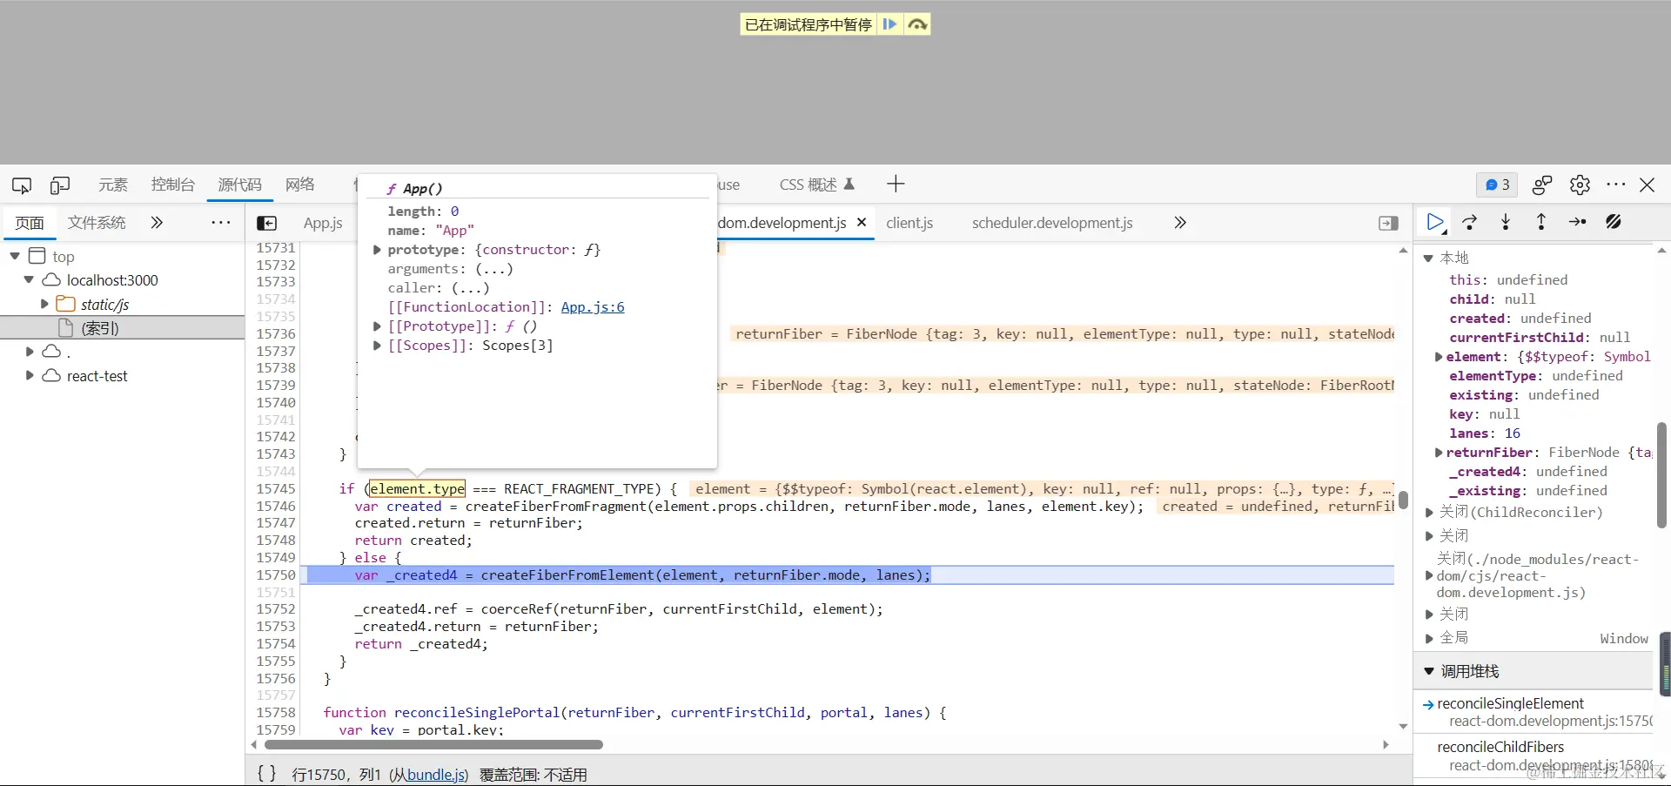Collapse the top tree node
The image size is (1671, 786).
pos(15,256)
